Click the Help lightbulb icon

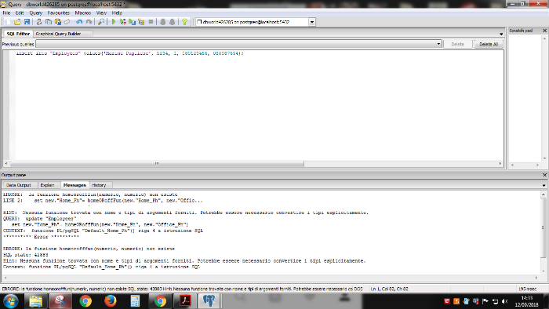pyautogui.click(x=184, y=22)
